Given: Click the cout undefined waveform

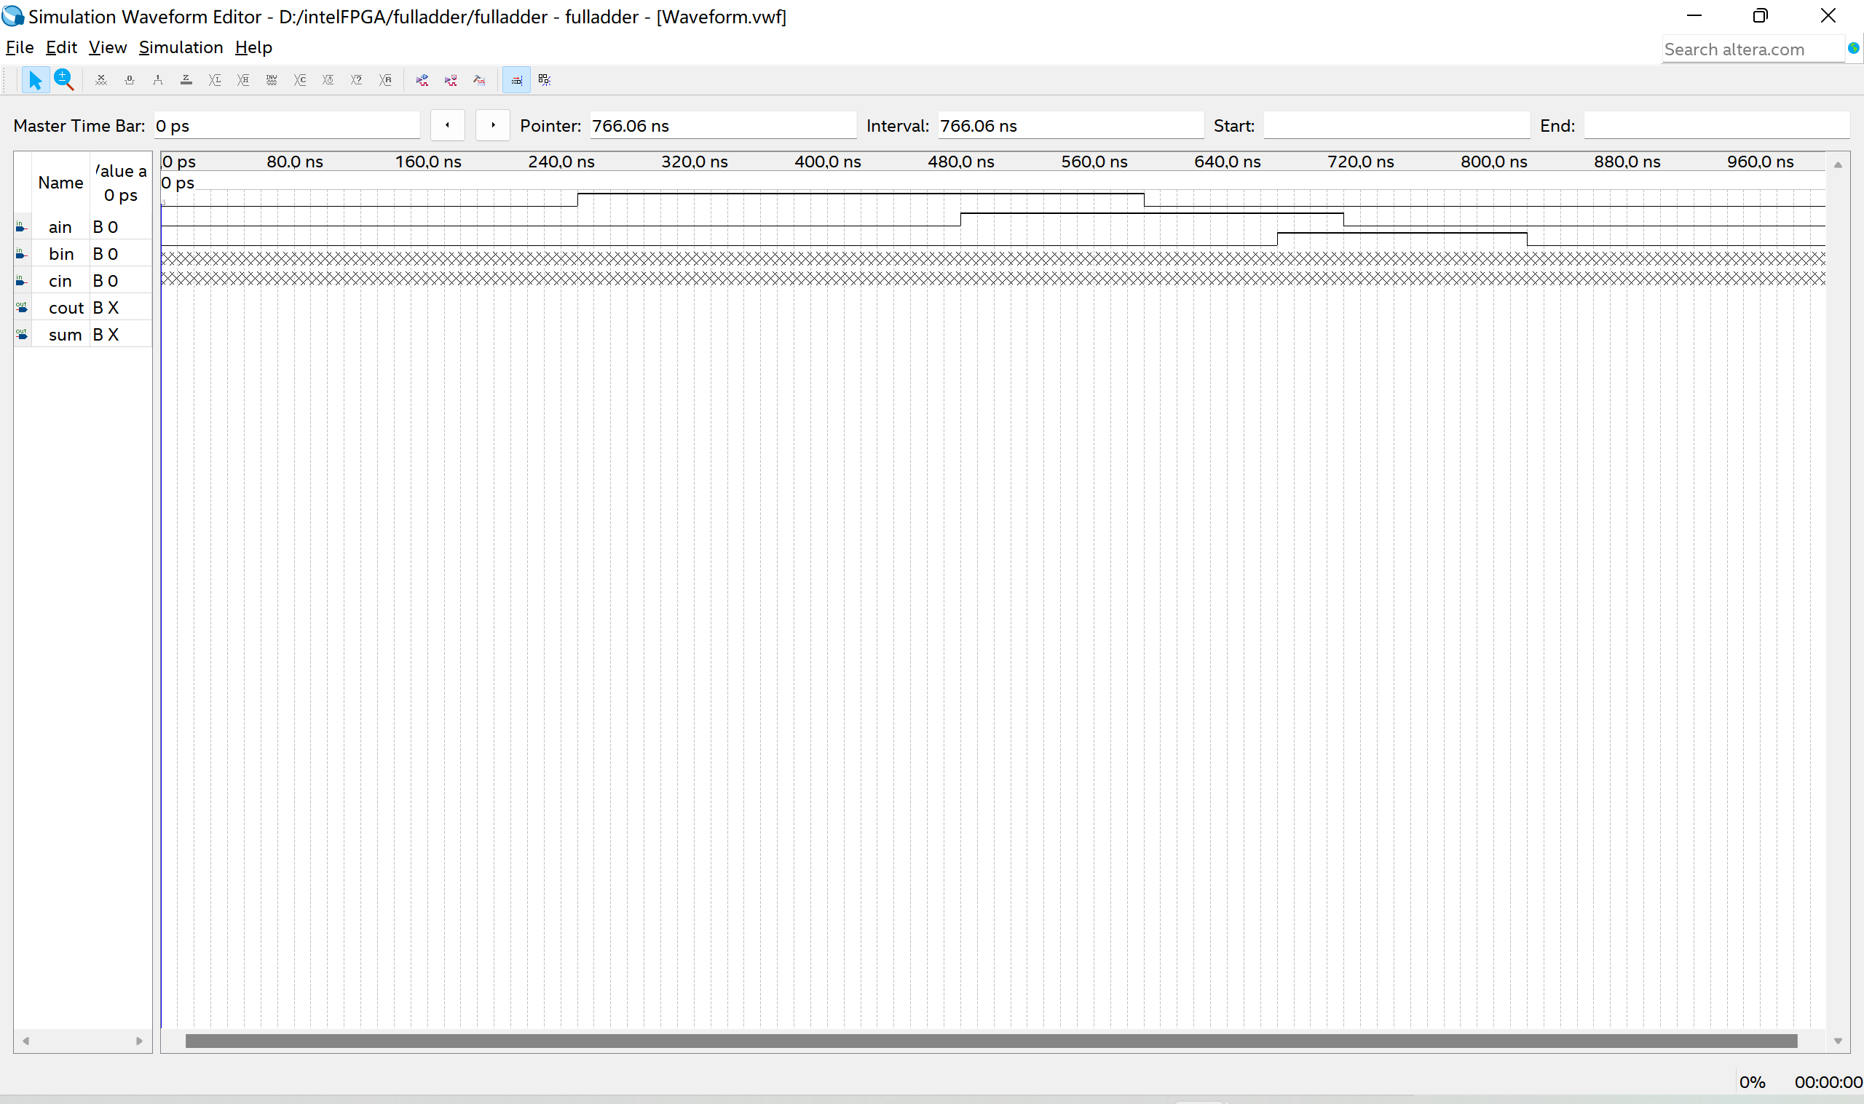Looking at the screenshot, I should point(993,258).
